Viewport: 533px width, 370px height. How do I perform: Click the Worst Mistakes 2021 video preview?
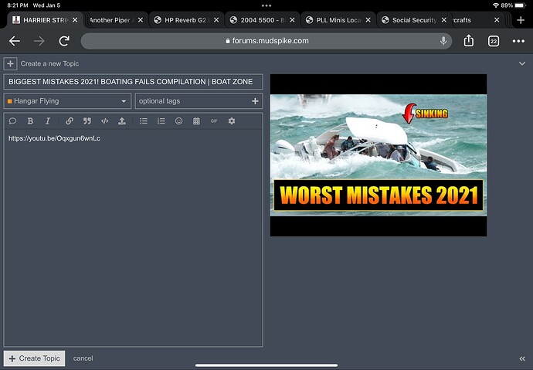click(379, 155)
